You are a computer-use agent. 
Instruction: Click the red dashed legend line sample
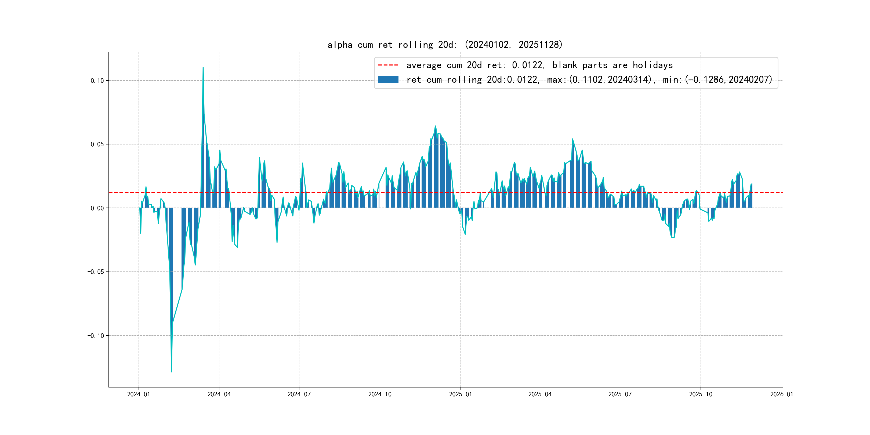coord(388,65)
